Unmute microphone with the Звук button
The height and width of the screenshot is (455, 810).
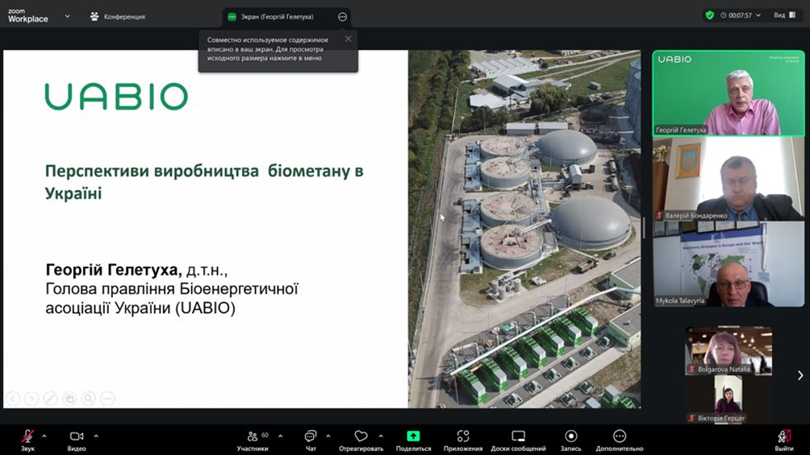[27, 436]
